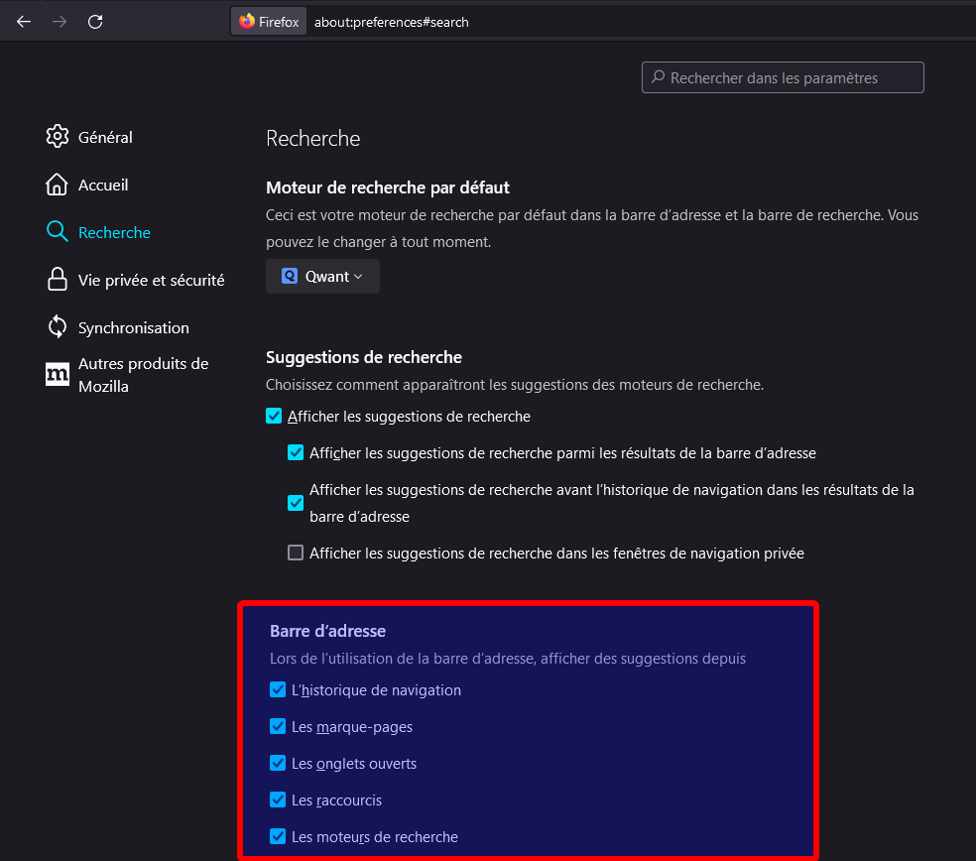Focus the Rechercher dans les paramètres field
976x861 pixels.
pos(783,77)
